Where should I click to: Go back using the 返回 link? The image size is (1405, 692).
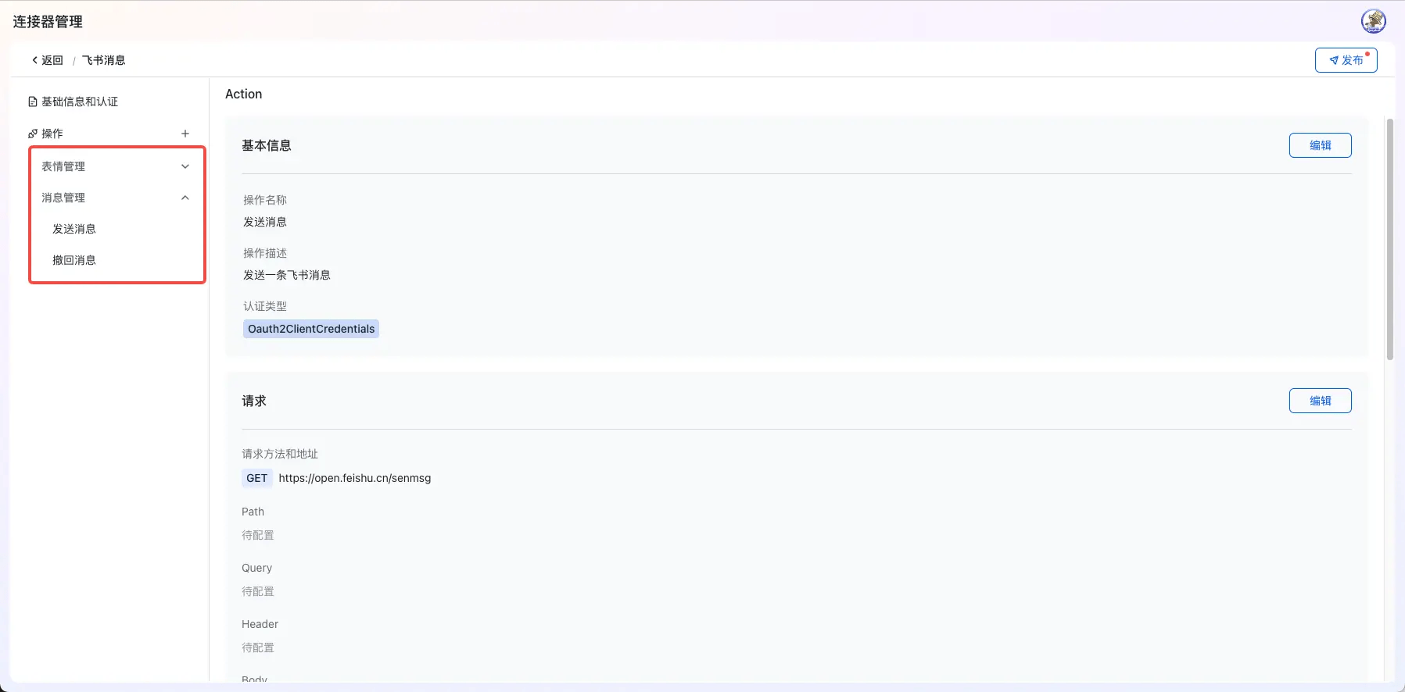[47, 60]
